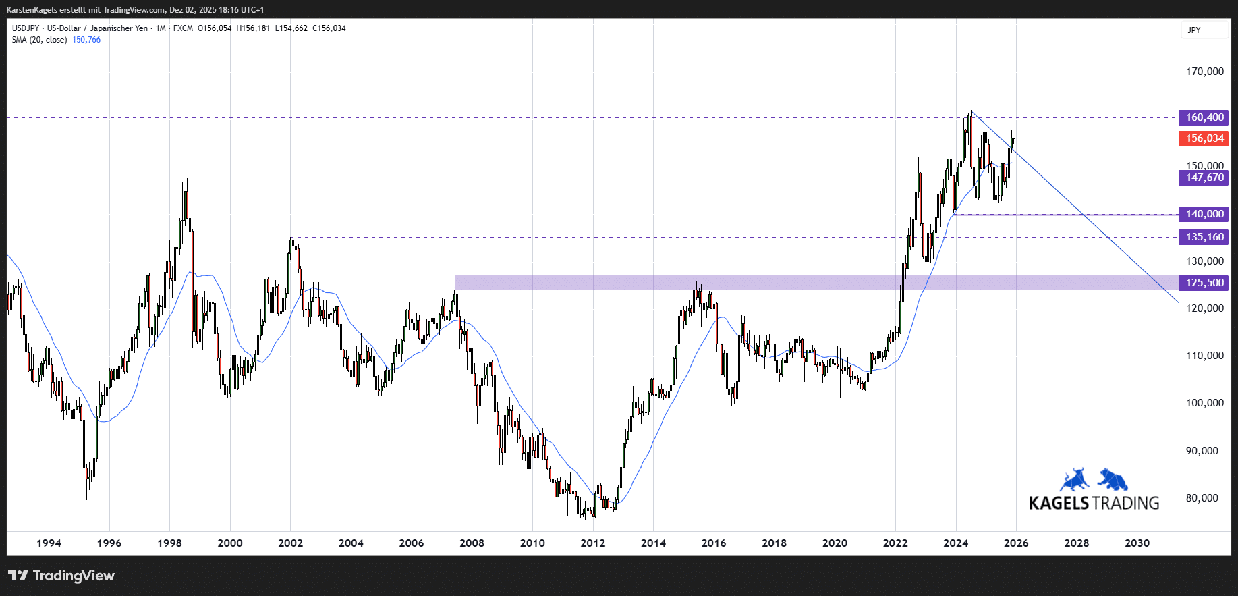Click the USDJPY symbol title in legend

tap(26, 28)
